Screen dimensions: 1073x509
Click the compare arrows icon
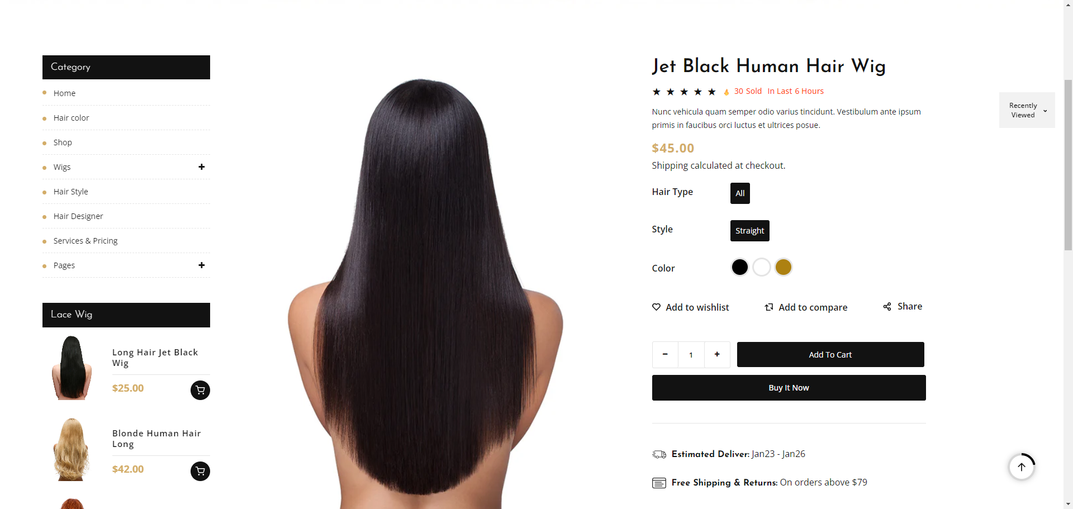click(769, 307)
